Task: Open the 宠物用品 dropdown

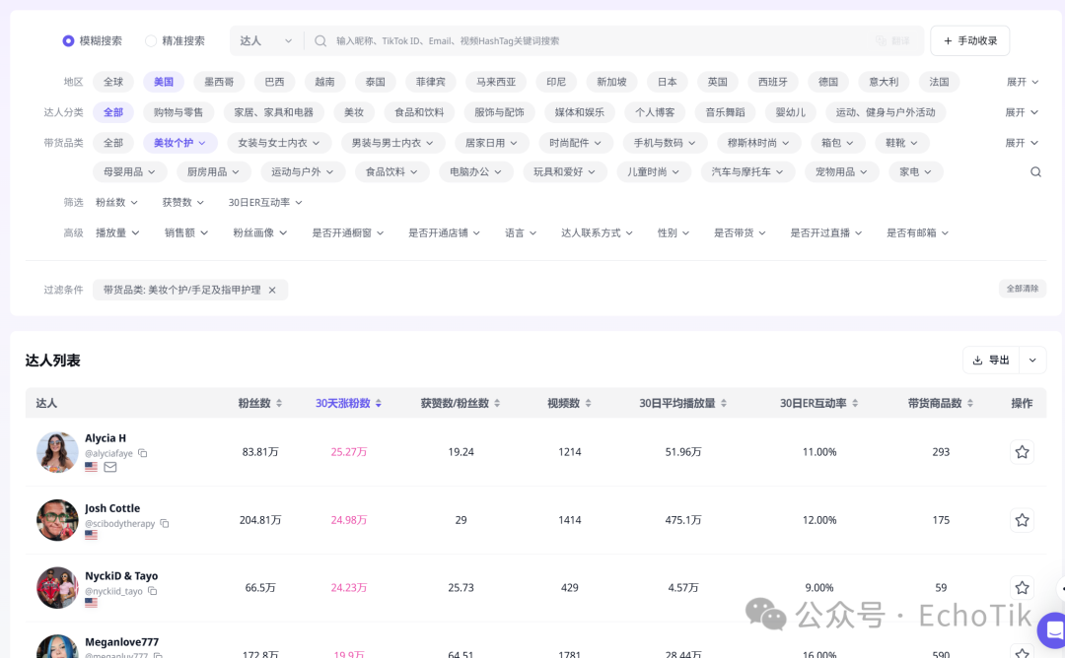Action: click(841, 172)
